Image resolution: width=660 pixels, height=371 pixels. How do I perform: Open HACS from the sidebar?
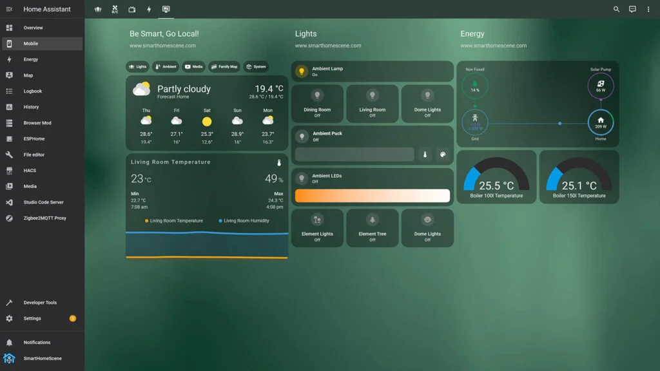(30, 171)
